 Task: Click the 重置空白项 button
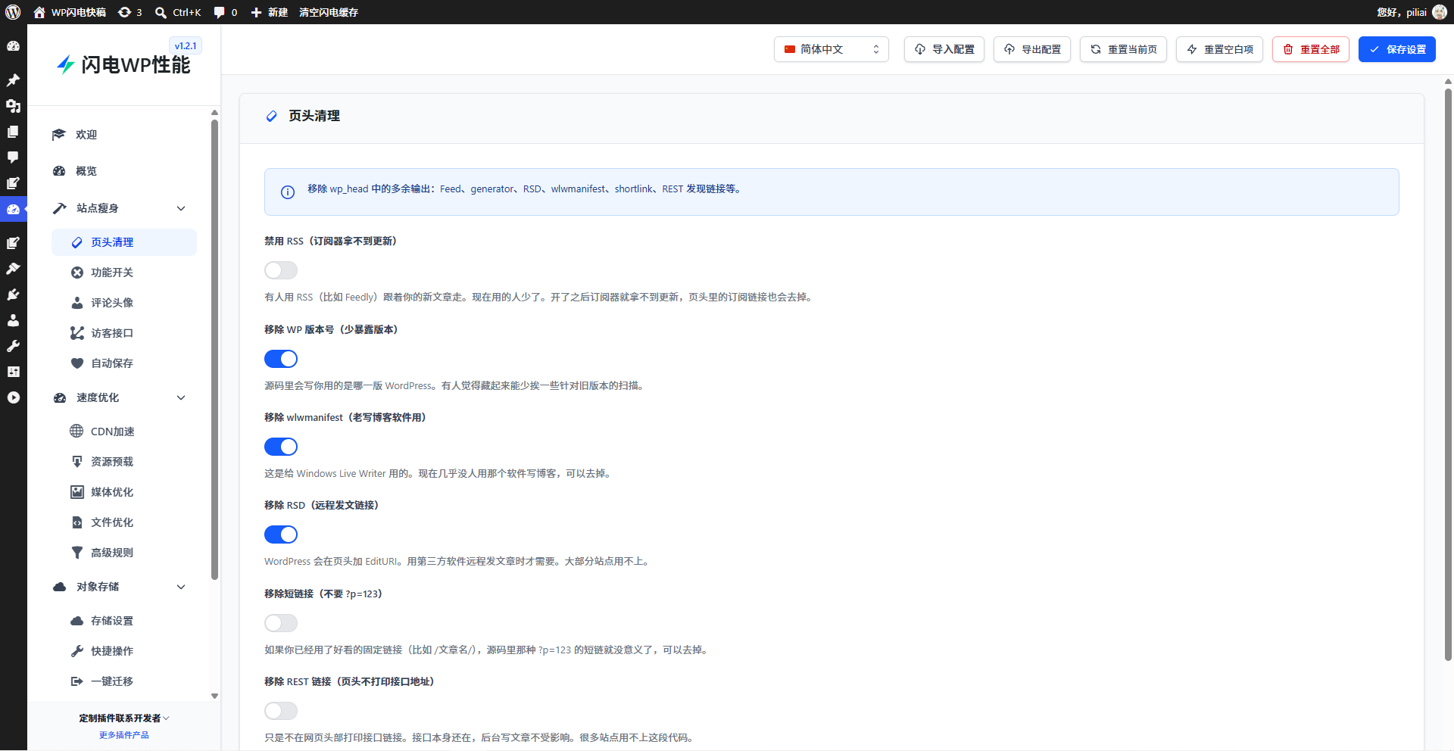[1219, 49]
